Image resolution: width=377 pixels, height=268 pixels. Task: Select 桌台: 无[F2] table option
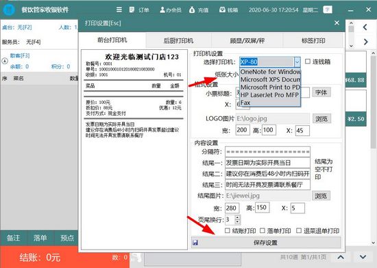[x=17, y=27]
